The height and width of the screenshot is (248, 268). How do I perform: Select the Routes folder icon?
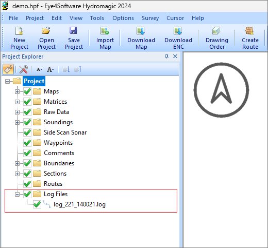(37, 184)
